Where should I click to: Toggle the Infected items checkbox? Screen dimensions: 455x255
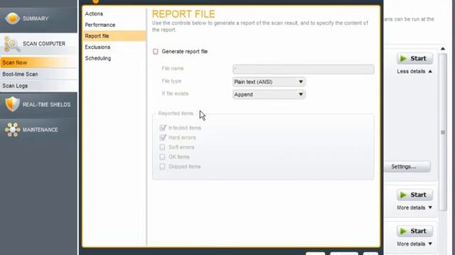[x=163, y=127]
